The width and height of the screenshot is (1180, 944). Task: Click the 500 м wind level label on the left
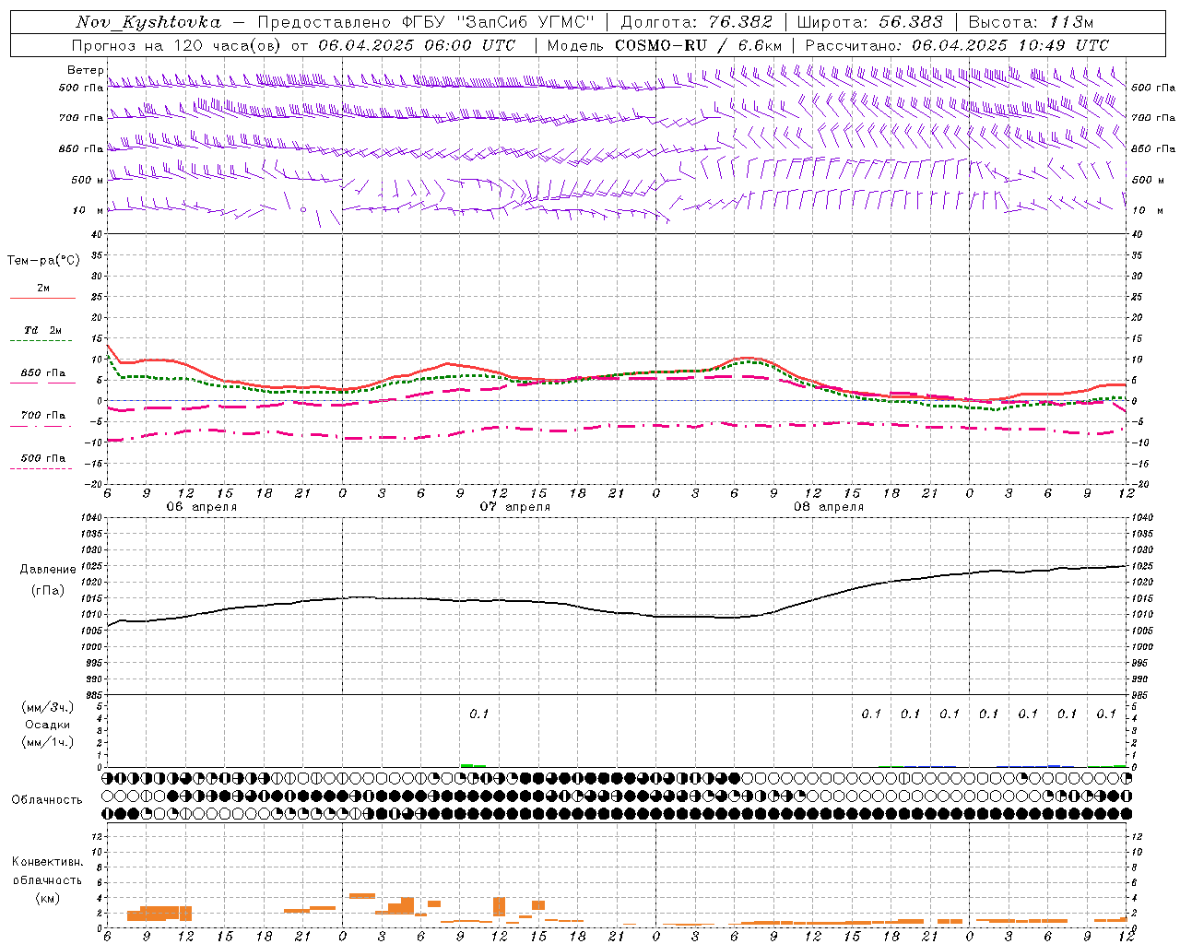click(x=88, y=180)
